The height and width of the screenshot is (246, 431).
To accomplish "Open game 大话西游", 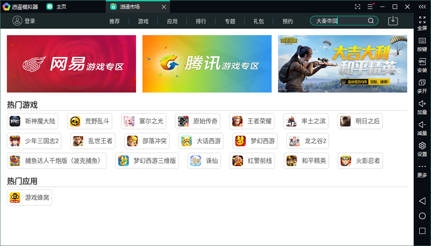I will click(201, 141).
